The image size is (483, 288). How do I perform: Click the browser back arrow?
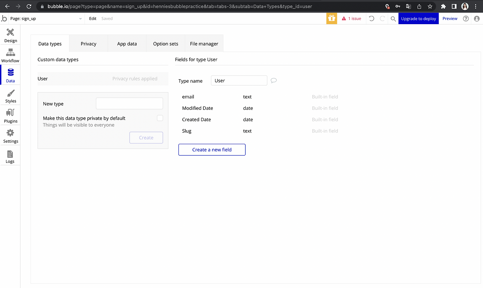tap(7, 6)
